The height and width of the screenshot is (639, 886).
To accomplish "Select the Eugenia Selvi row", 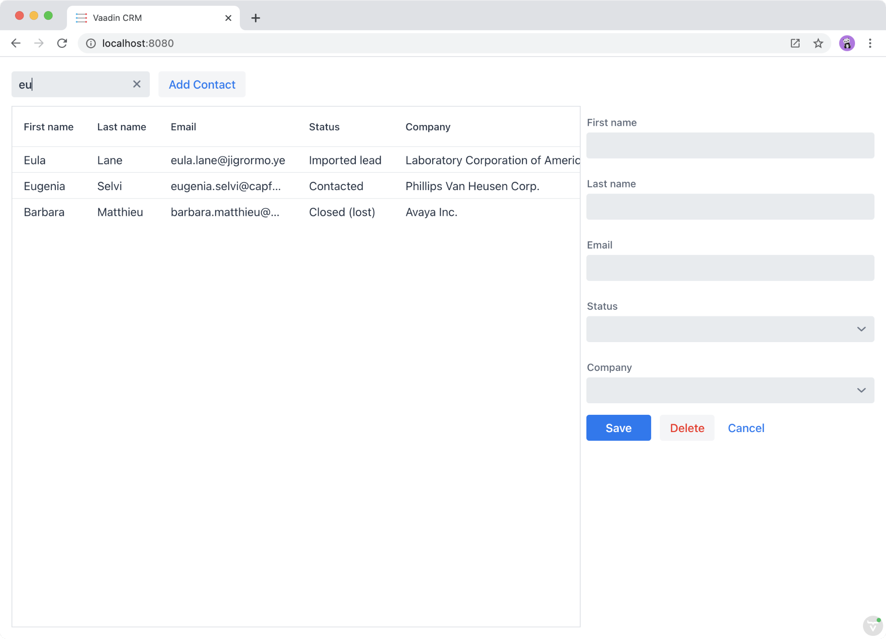I will (266, 186).
